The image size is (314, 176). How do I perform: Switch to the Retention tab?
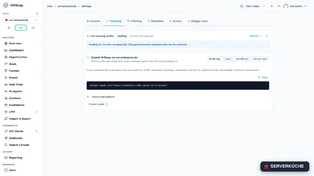tap(156, 21)
